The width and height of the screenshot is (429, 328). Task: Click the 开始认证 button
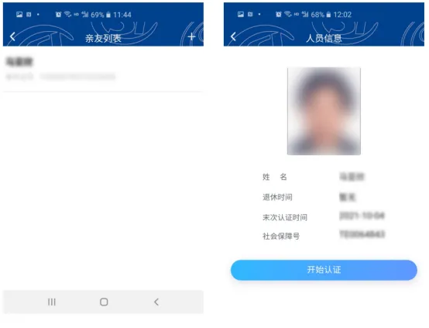point(324,270)
